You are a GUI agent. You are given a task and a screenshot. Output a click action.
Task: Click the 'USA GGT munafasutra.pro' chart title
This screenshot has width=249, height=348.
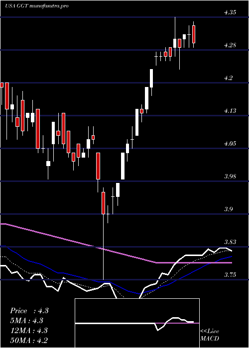pos(36,6)
